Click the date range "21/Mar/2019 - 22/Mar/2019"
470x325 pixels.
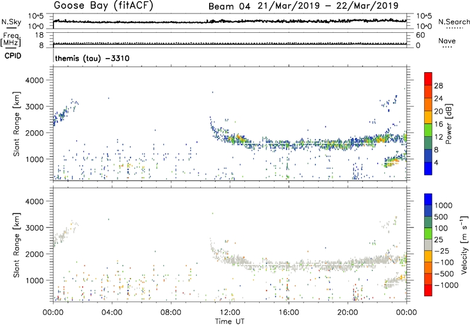(x=328, y=6)
